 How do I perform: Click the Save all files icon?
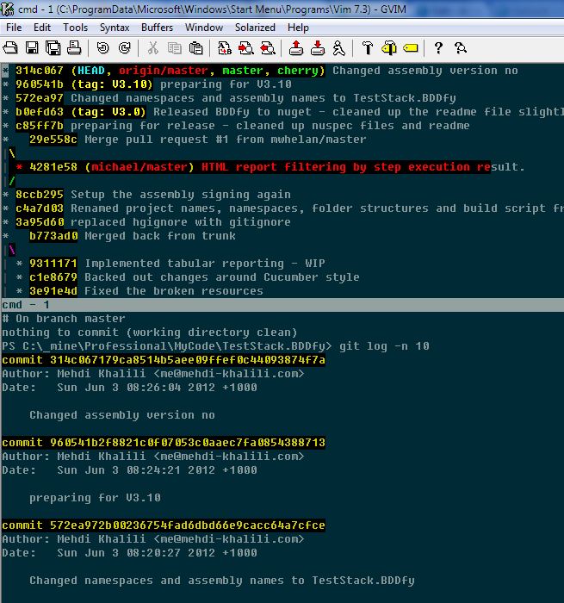pos(53,48)
